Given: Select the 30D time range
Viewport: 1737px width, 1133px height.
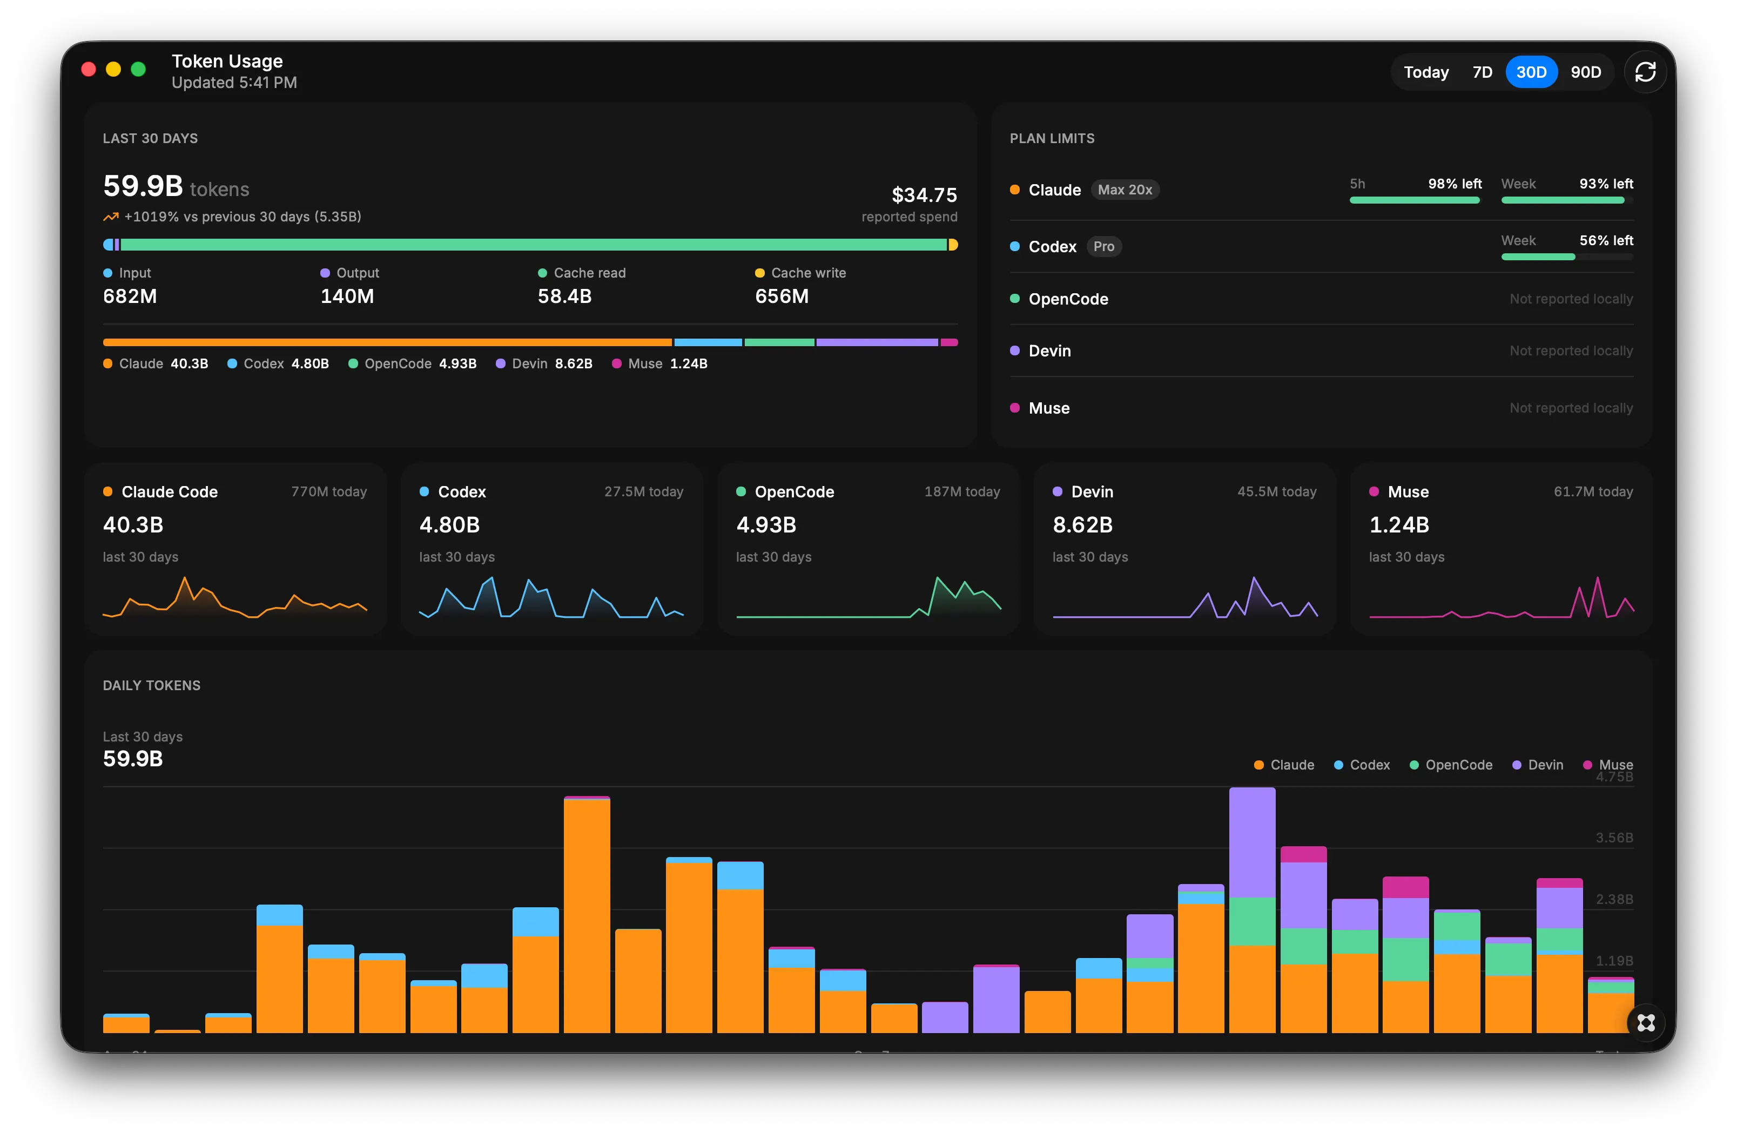Looking at the screenshot, I should [1531, 71].
